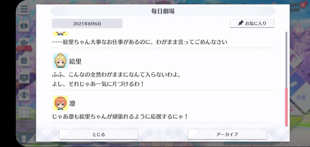Click the とじる button
The image size is (310, 147).
pos(99,134)
